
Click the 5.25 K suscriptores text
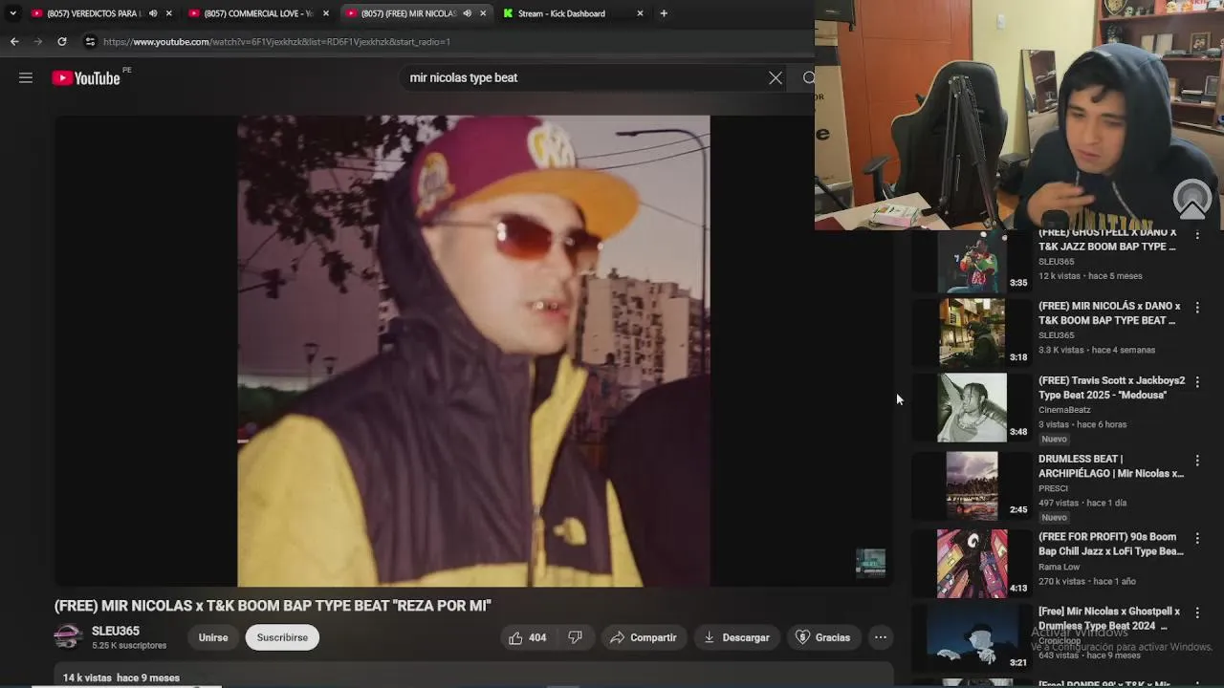click(129, 646)
